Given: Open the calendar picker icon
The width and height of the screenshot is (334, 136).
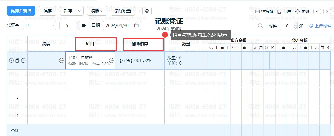Looking at the screenshot, I should (x=136, y=25).
